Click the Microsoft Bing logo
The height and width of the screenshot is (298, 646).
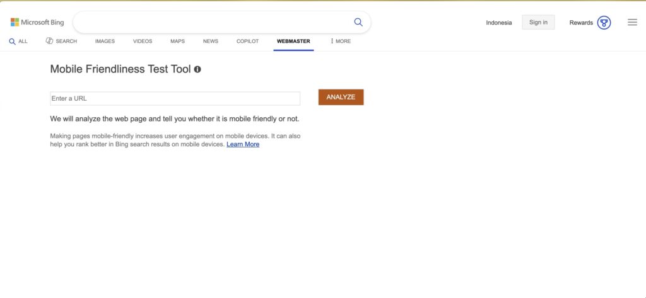37,22
